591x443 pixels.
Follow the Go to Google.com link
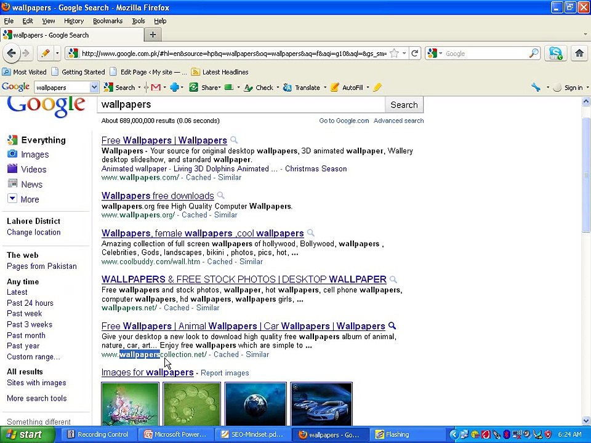coord(344,121)
